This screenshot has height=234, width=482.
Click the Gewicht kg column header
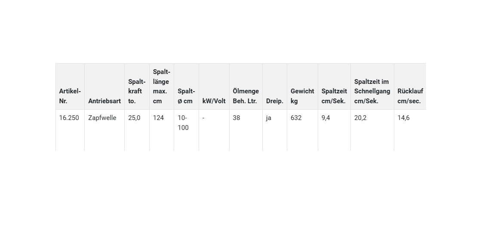[302, 96]
